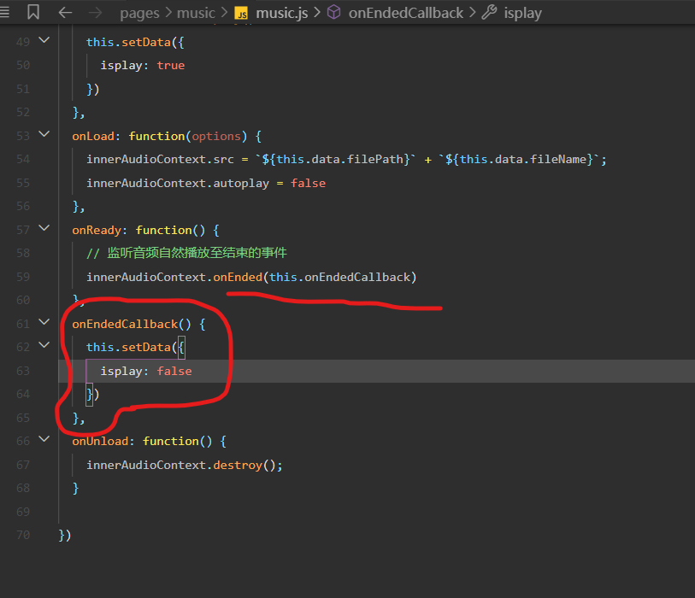The width and height of the screenshot is (695, 598).
Task: Click 'innerAudioContext.src' on line 54
Action: tap(160, 160)
